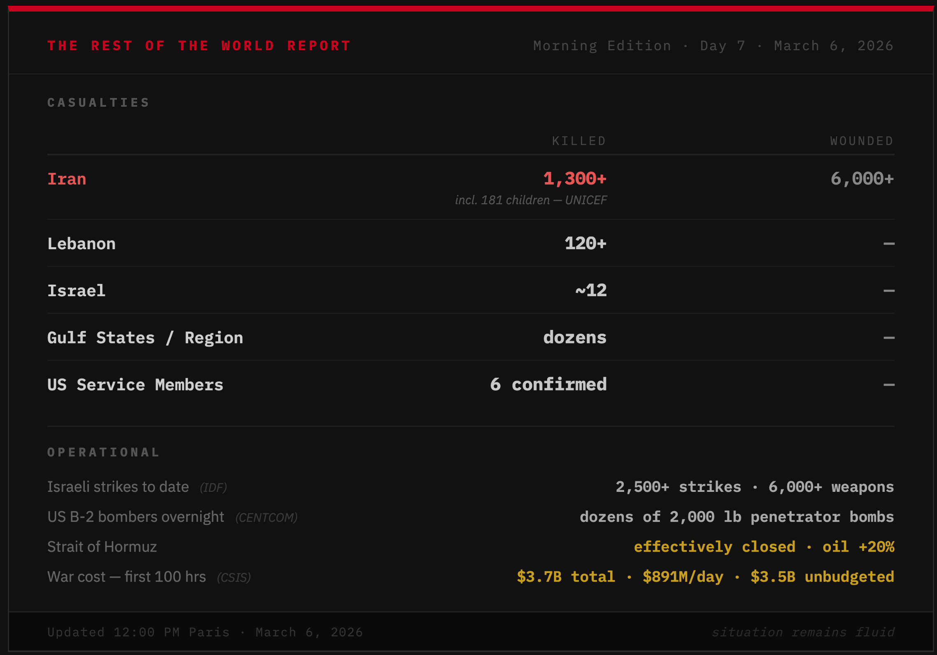
Task: Click 'effectively closed · oil +20%' status
Action: 764,547
